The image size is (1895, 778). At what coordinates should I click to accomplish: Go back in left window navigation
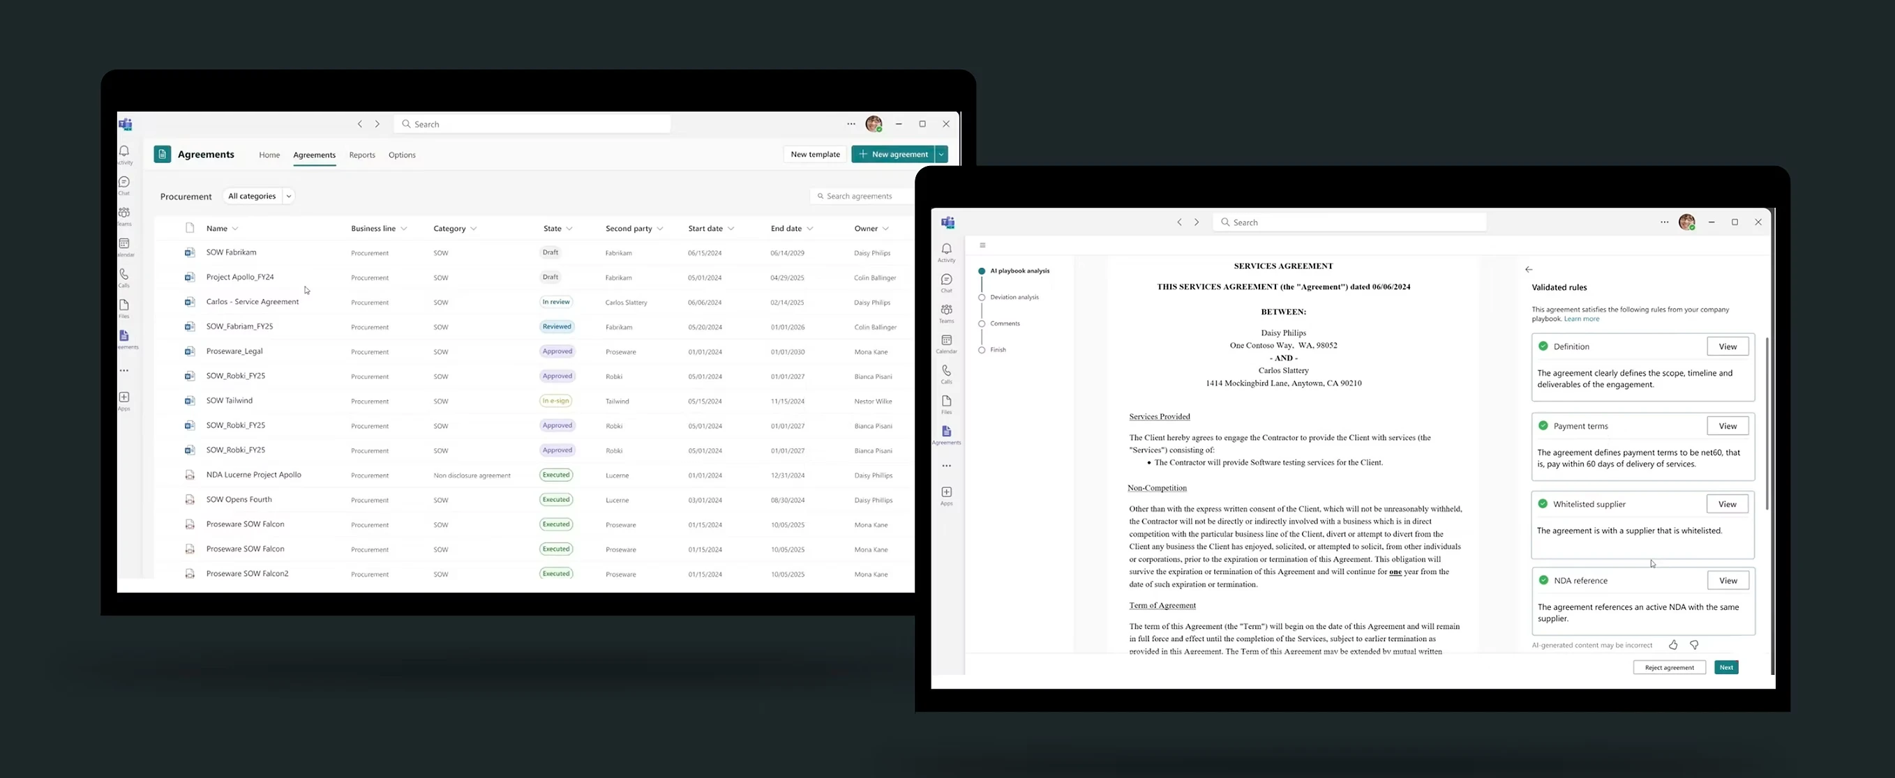(x=360, y=124)
